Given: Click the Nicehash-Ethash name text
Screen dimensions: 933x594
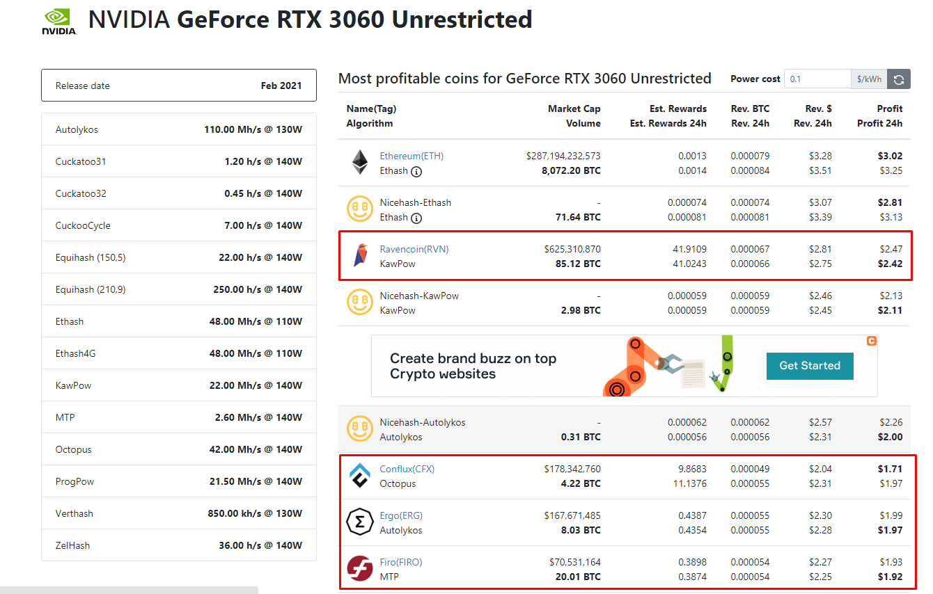Looking at the screenshot, I should pos(416,202).
